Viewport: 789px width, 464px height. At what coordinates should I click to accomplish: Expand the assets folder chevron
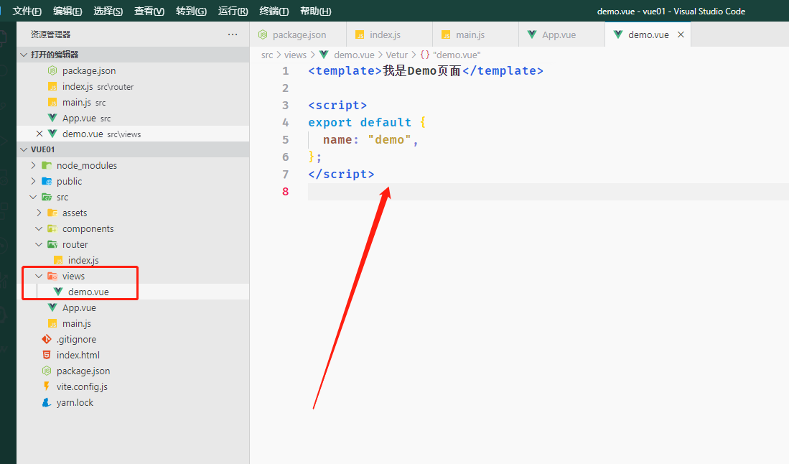tap(39, 213)
